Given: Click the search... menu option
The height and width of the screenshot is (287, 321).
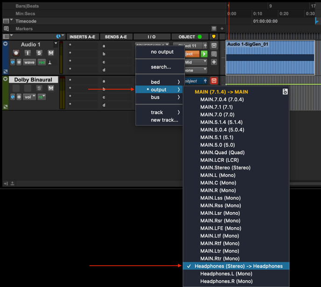Looking at the screenshot, I should coord(160,67).
